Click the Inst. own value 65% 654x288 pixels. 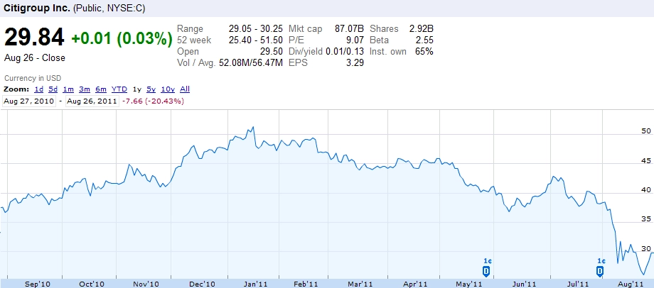[x=424, y=52]
